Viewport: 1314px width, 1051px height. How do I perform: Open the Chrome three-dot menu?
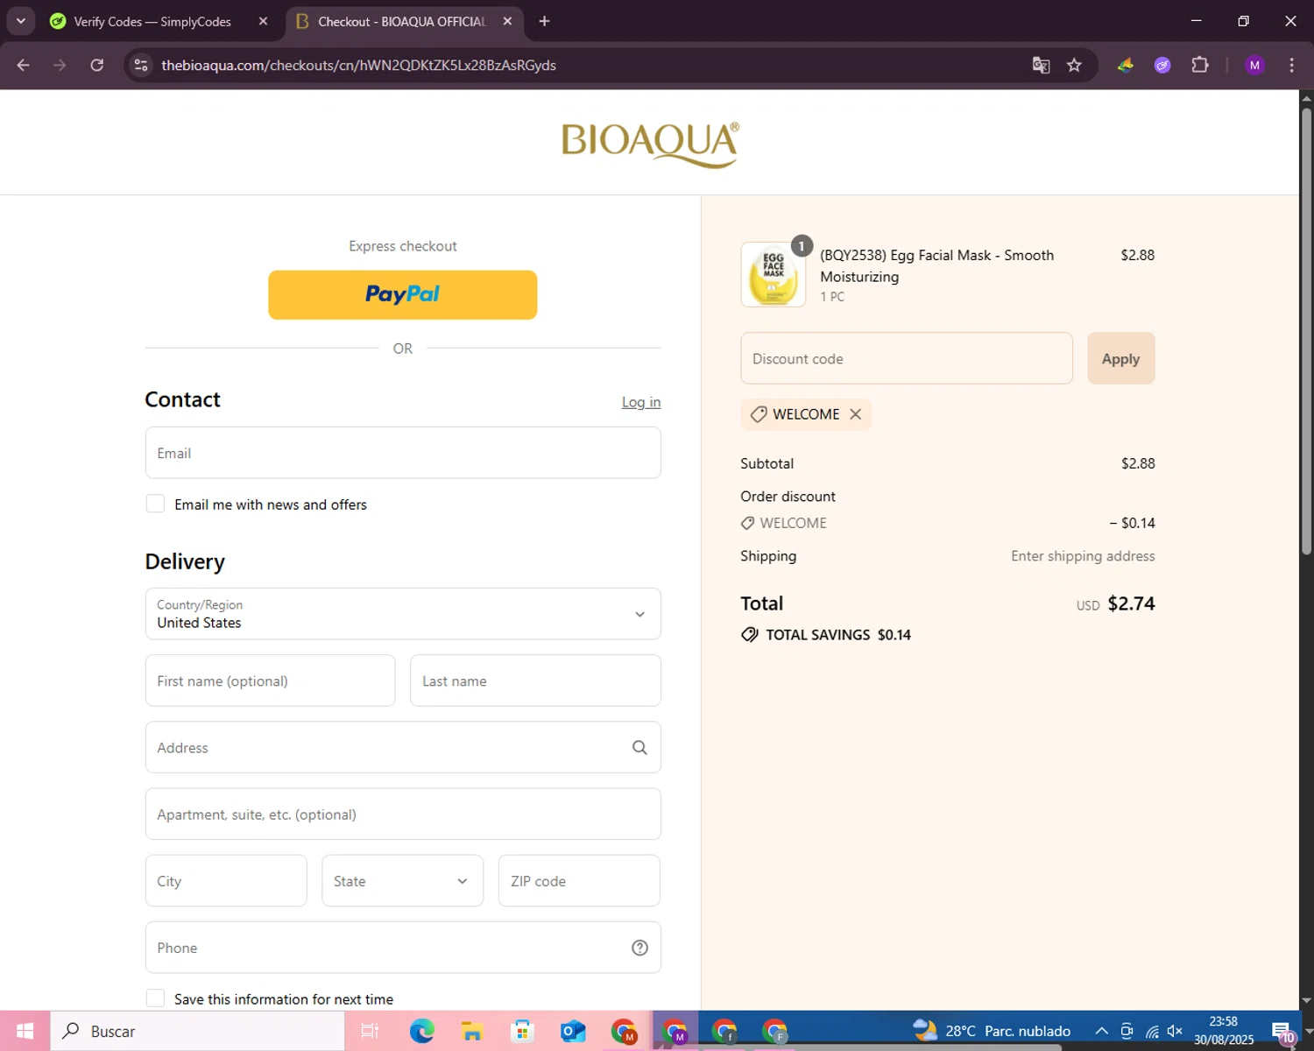tap(1291, 65)
